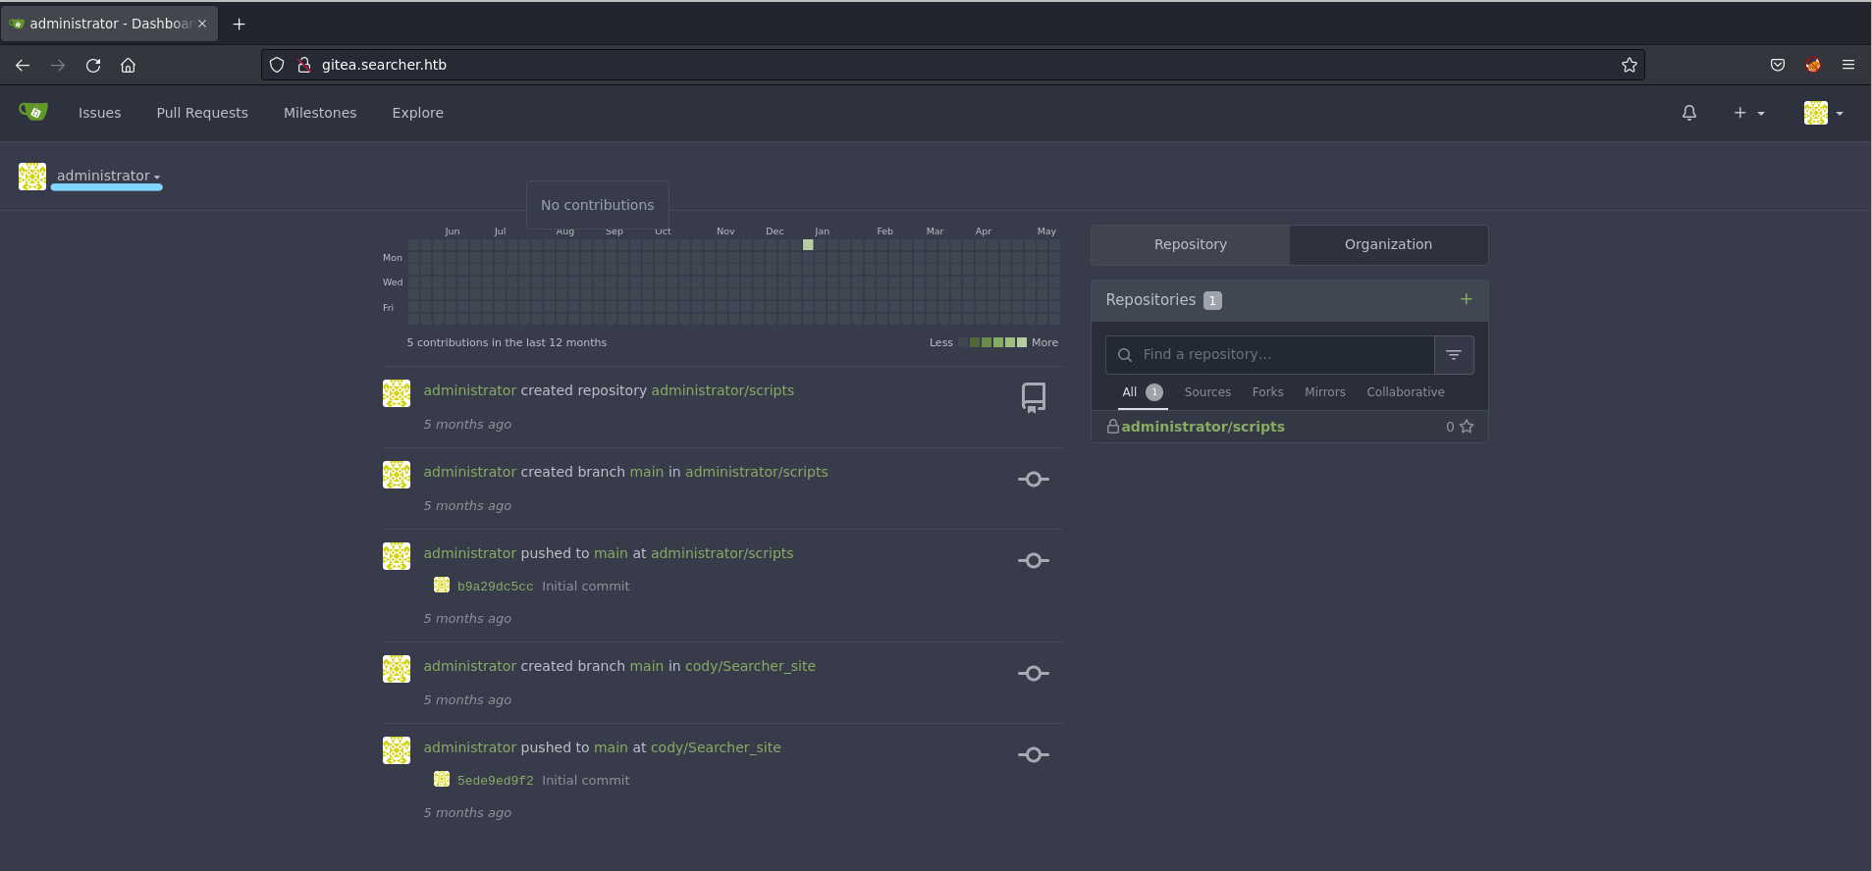Open user avatar menu in navbar
Screen dimensions: 1872x871
[x=1823, y=113]
